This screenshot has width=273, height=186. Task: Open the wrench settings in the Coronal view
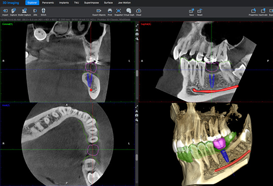(x=137, y=39)
